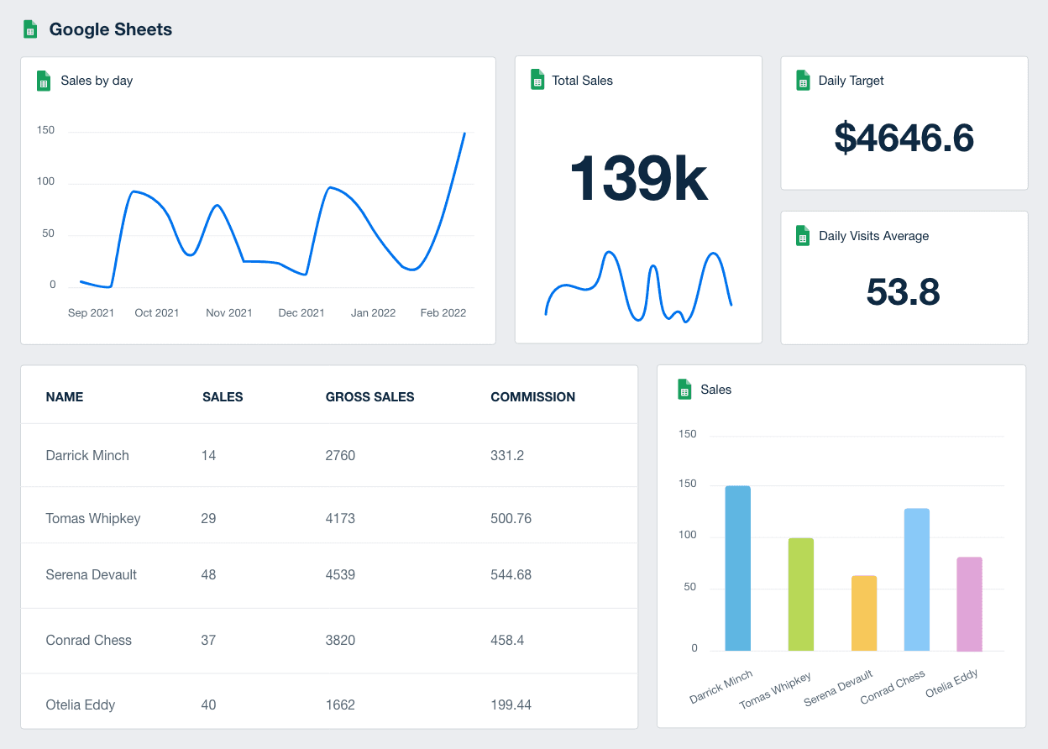Screen dimensions: 1048x749
Task: Click the COMMISSION column header
Action: (x=532, y=396)
